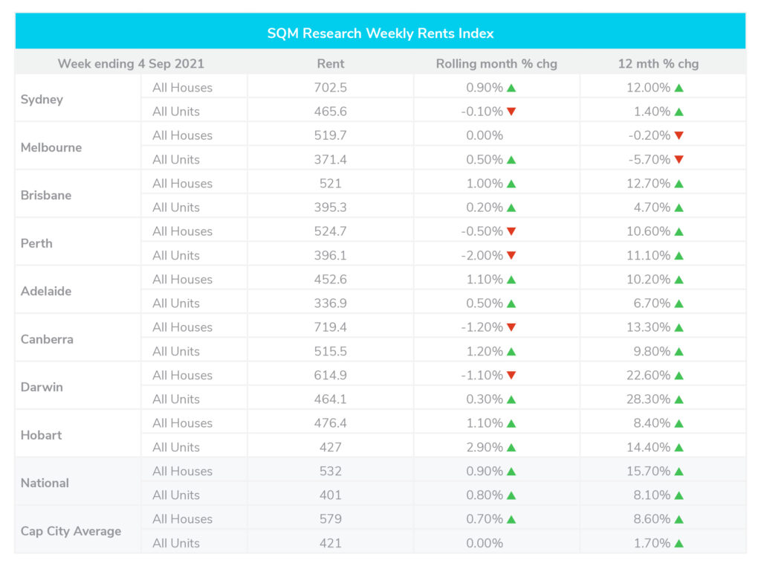Image resolution: width=761 pixels, height=566 pixels.
Task: Click the red down arrow beside -0.50%
Action: pyautogui.click(x=511, y=232)
